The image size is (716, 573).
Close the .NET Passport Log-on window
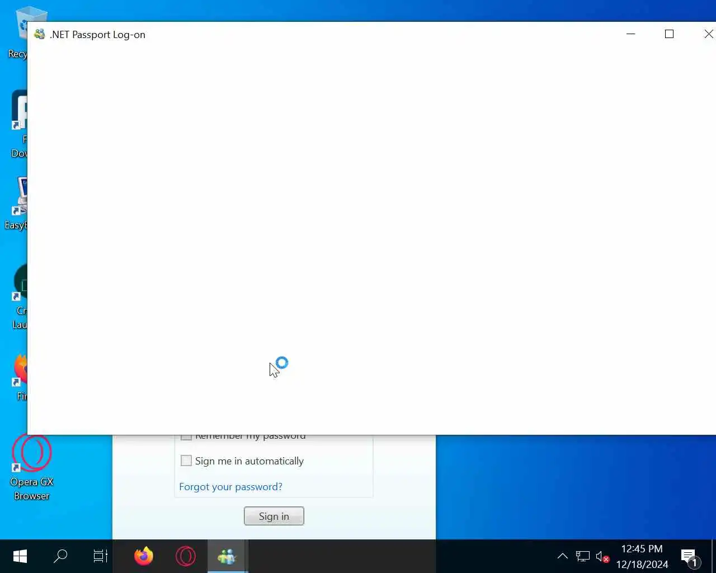point(708,34)
